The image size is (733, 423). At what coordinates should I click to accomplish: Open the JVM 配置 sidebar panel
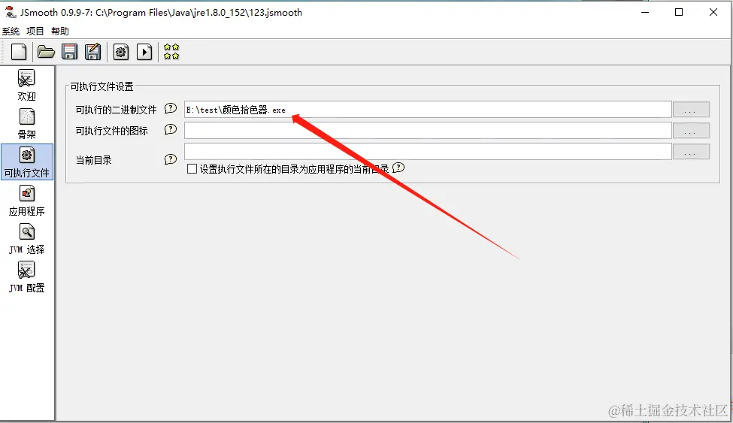(26, 278)
